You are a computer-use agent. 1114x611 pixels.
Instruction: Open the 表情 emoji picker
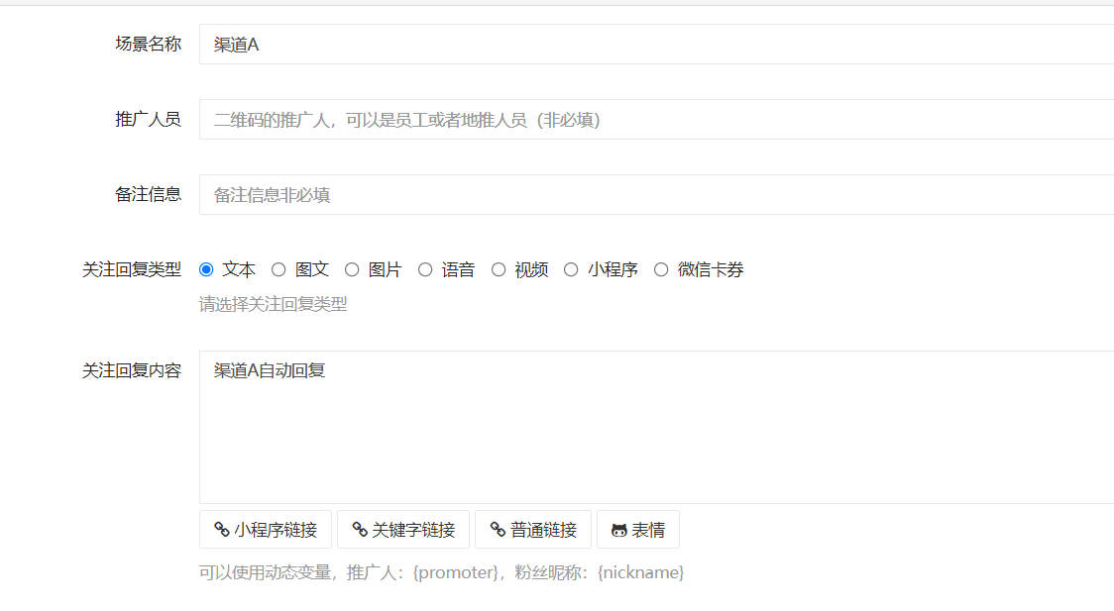(x=637, y=529)
